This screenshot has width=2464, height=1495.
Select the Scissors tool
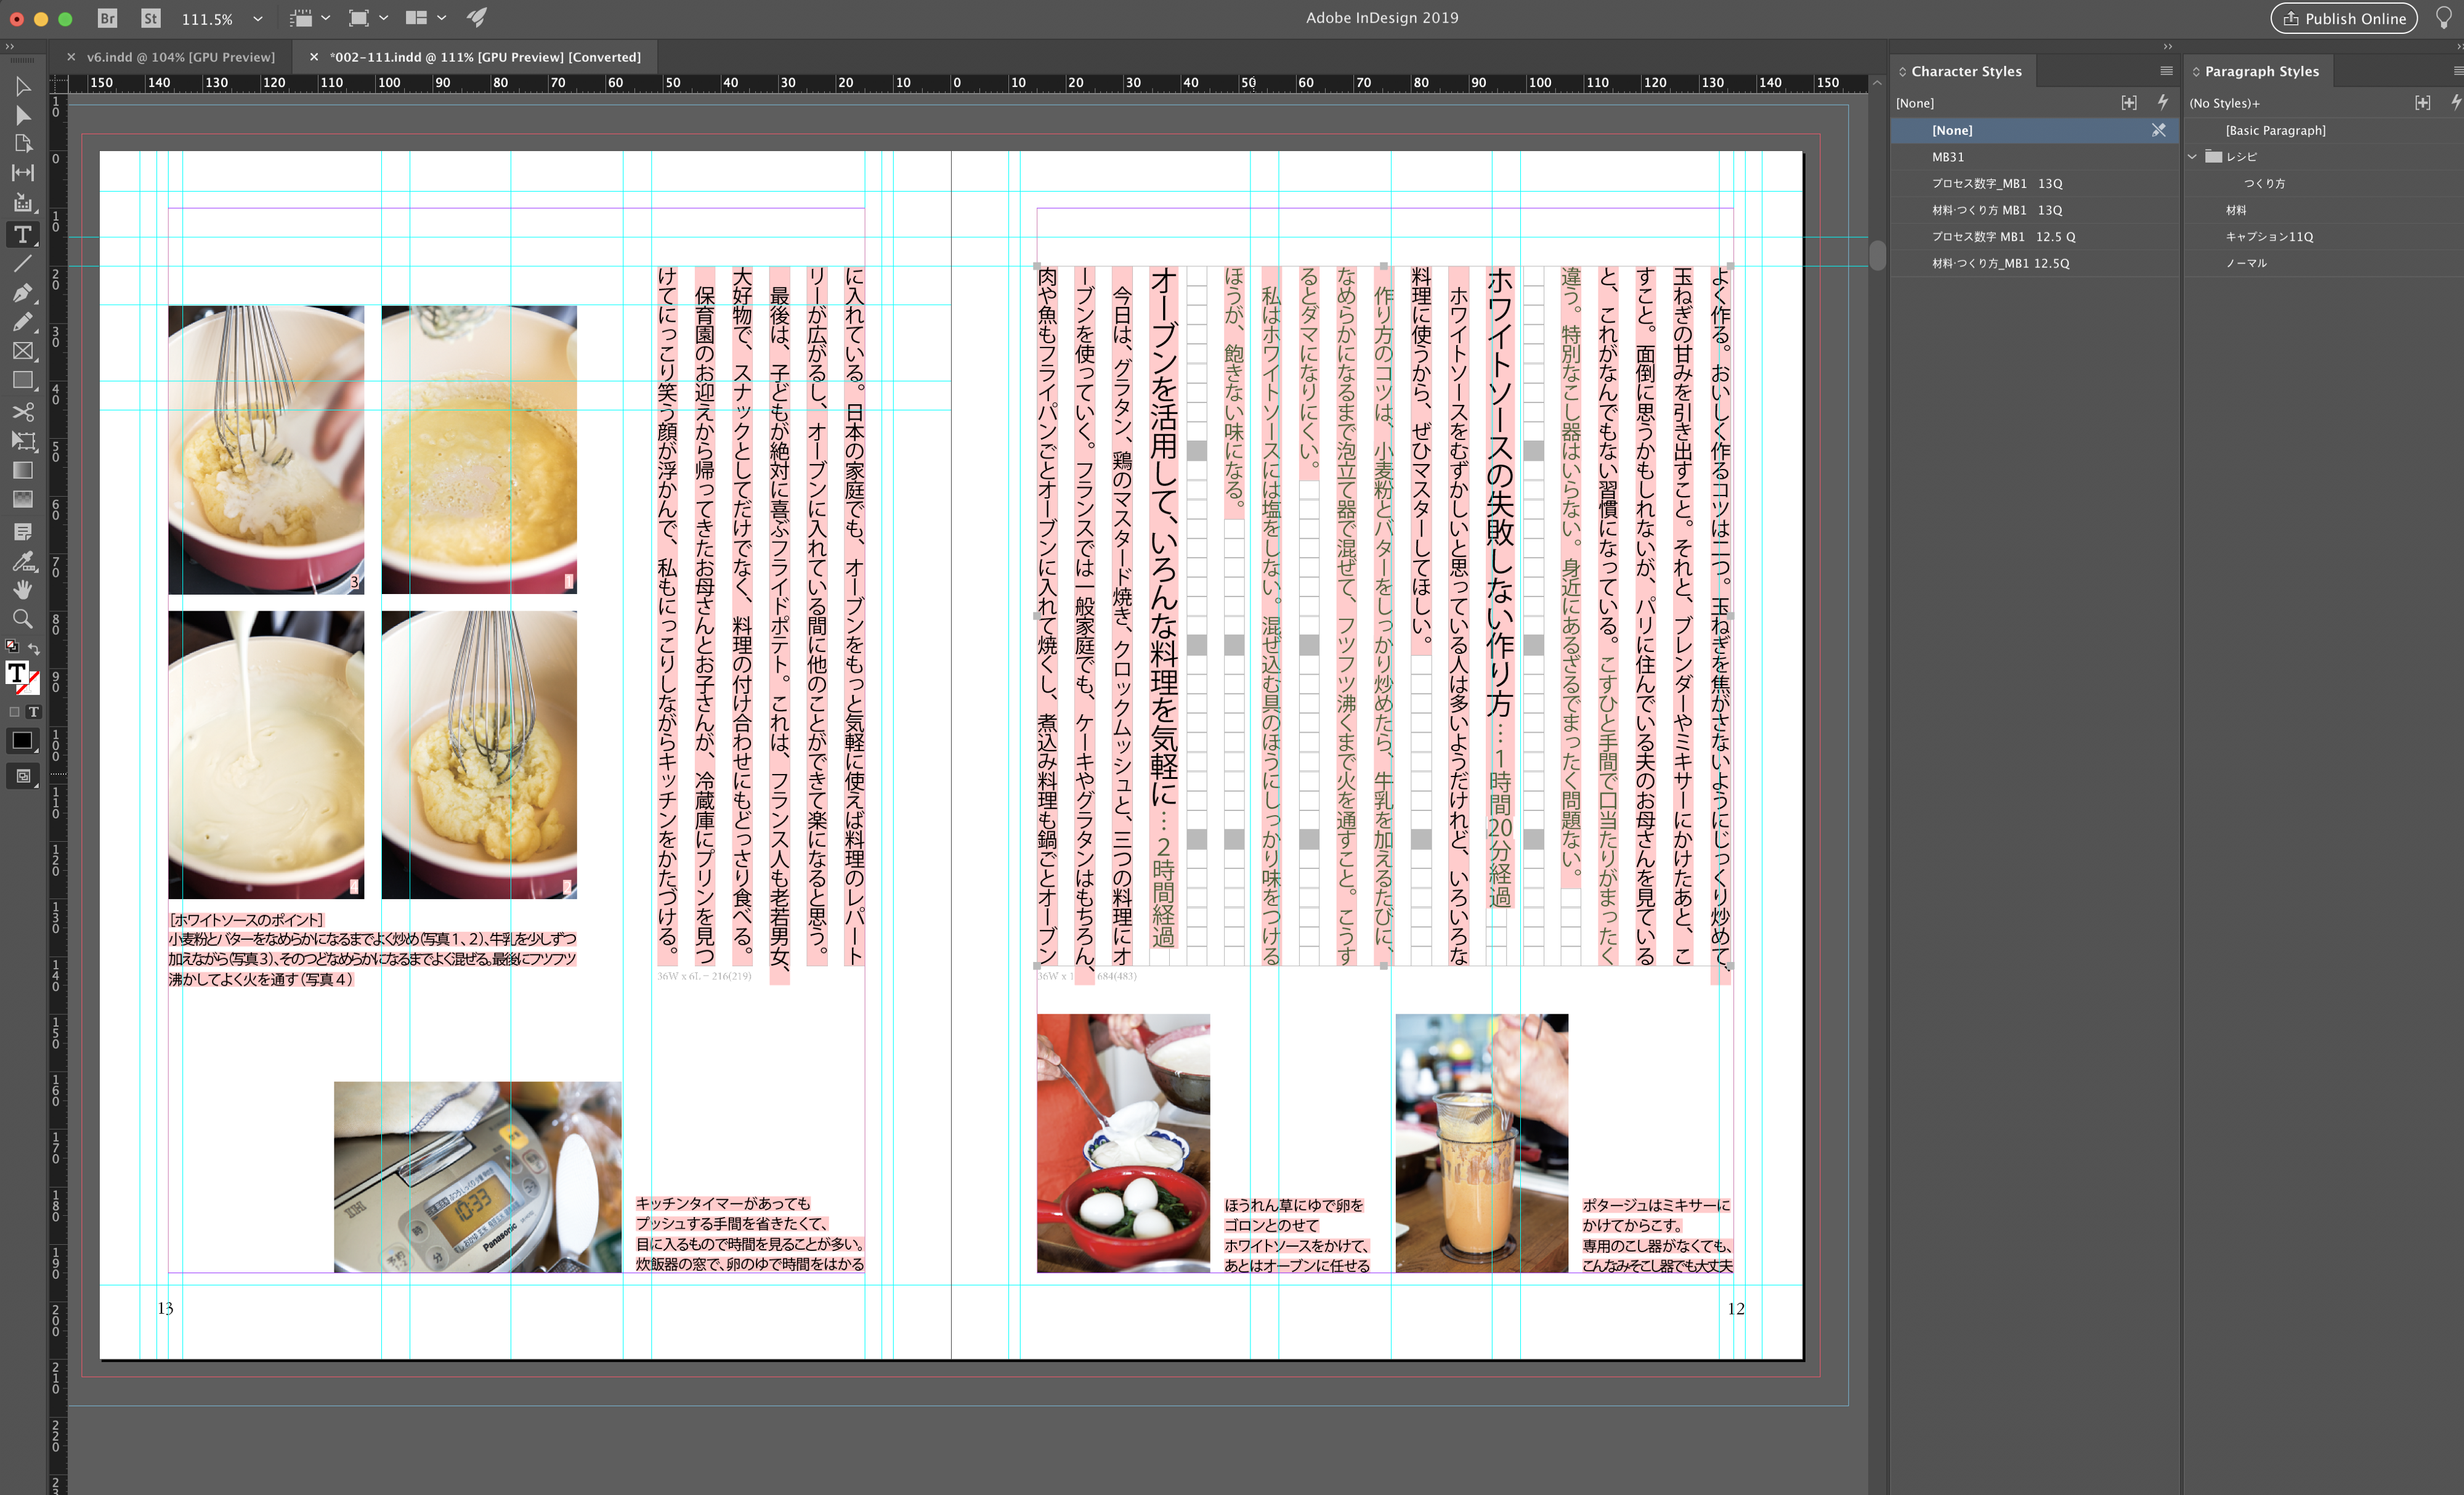(22, 411)
